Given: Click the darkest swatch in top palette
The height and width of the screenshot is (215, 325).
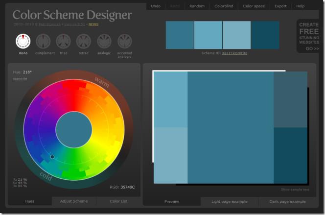Looking at the screenshot, I should click(265, 35).
